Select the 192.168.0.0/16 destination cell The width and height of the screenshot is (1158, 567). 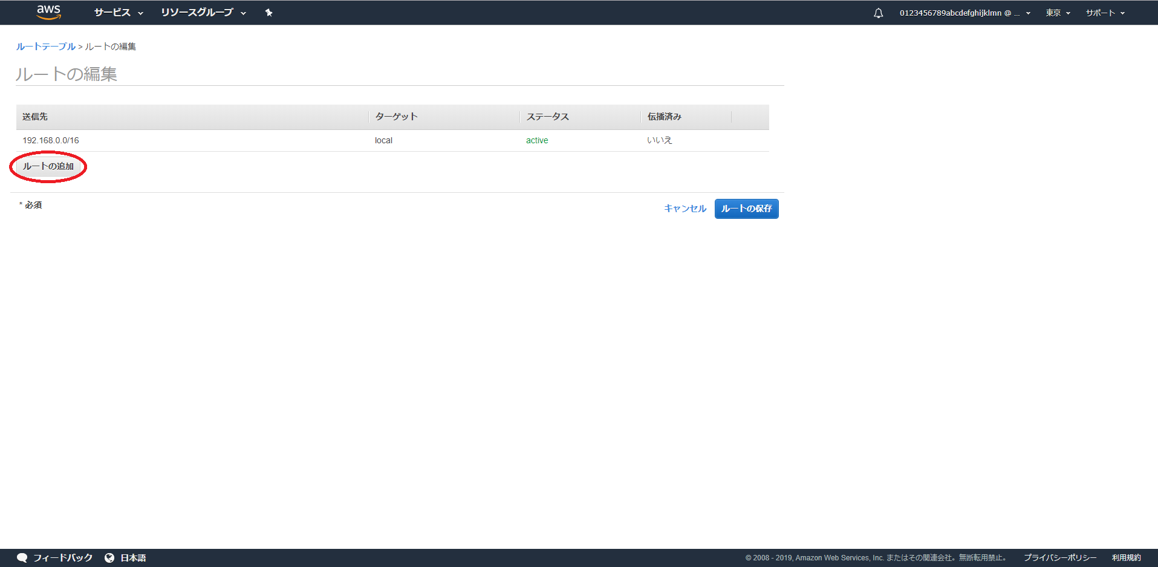[51, 140]
